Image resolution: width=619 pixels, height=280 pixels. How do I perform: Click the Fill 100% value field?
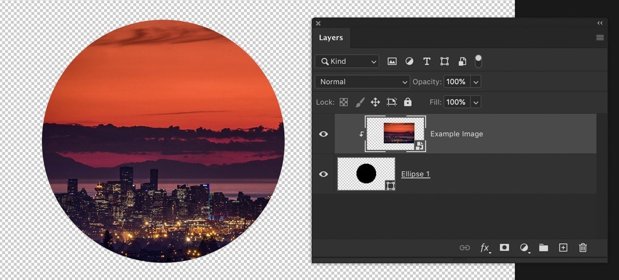click(x=456, y=102)
